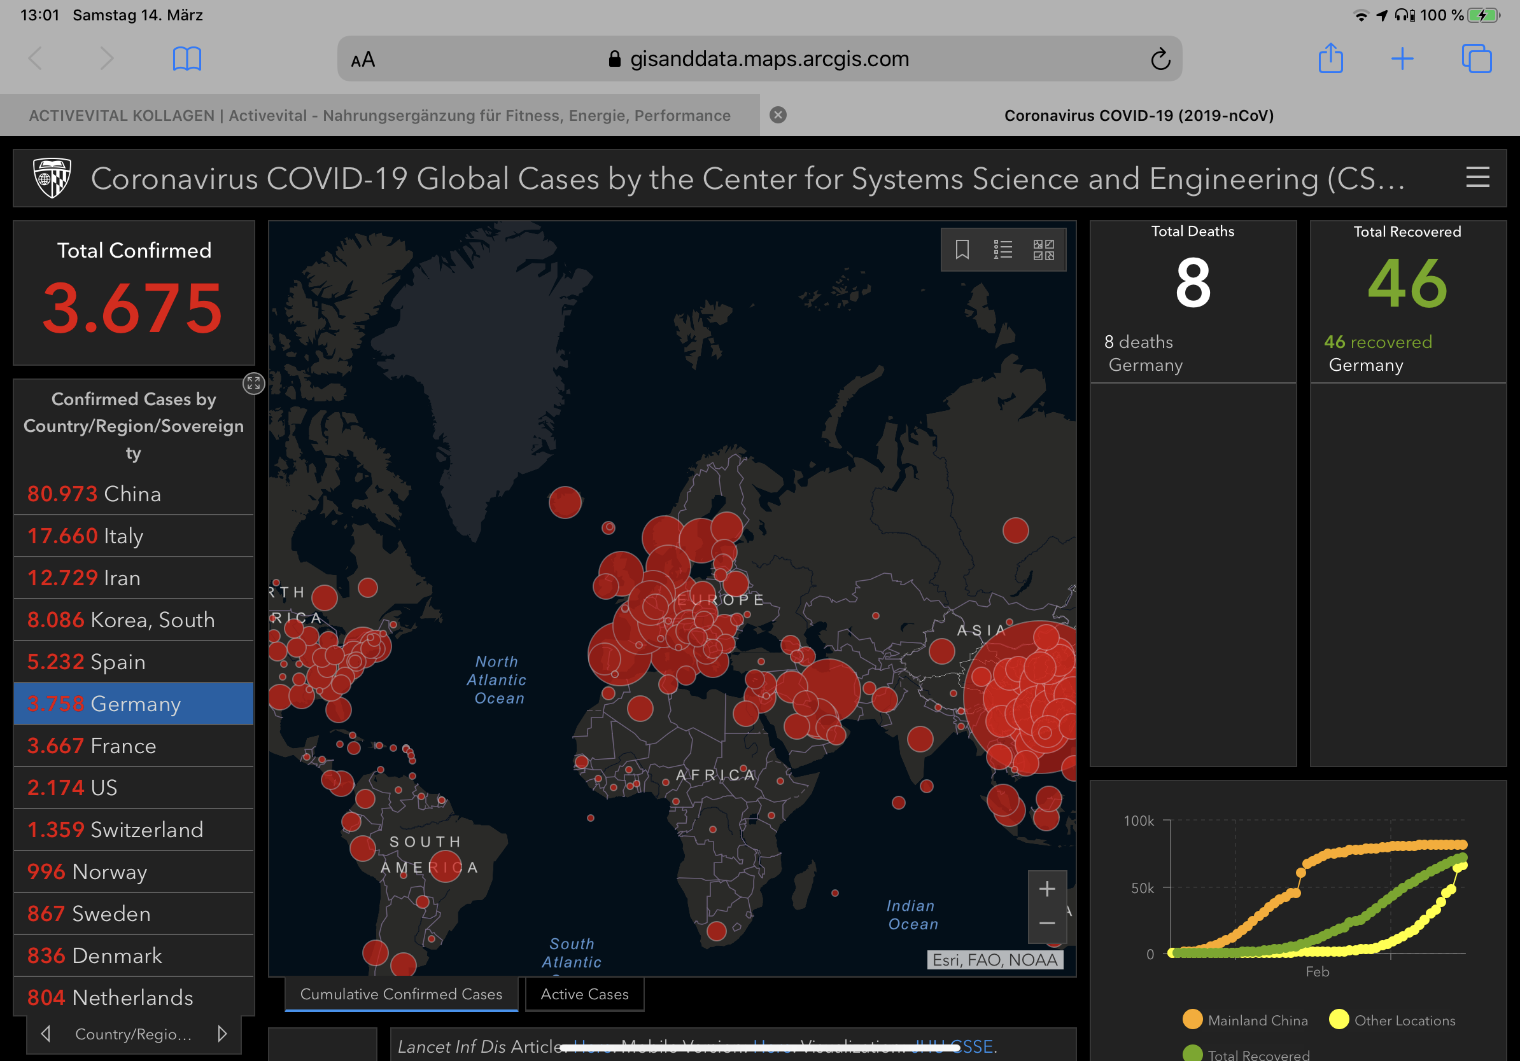Screen dimensions: 1520x1061
Task: Click the Wi-Fi status icon
Action: tap(1361, 15)
